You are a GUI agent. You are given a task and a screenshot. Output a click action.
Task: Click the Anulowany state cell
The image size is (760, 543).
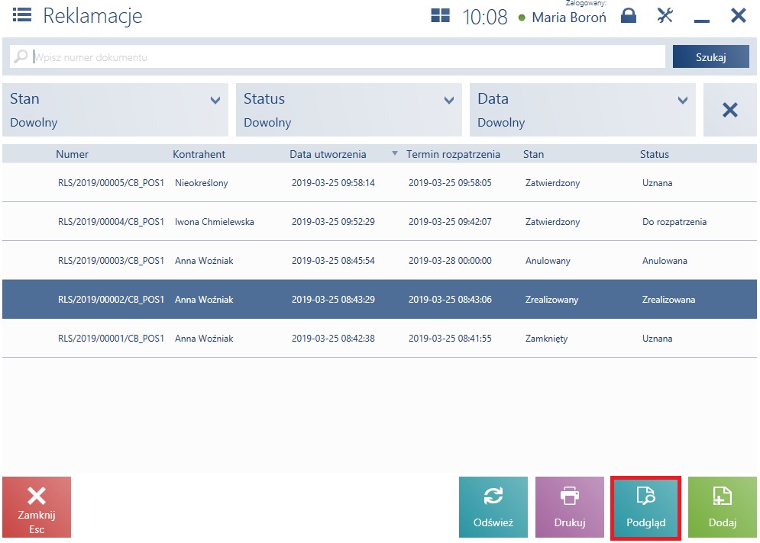[x=548, y=261]
